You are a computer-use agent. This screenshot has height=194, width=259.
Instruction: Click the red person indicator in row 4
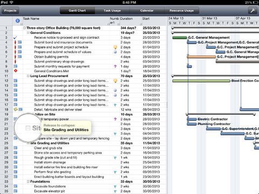(x=15, y=42)
